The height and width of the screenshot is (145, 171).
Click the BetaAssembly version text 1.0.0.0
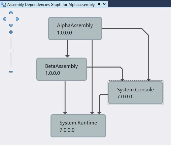(x=52, y=73)
